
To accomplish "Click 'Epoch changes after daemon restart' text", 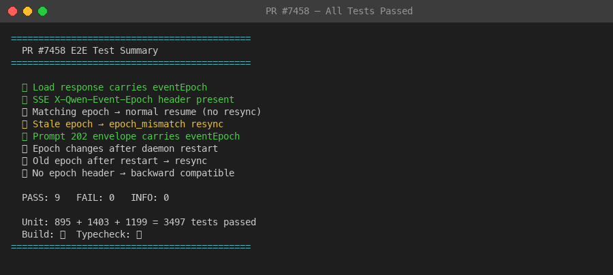I will [x=125, y=149].
